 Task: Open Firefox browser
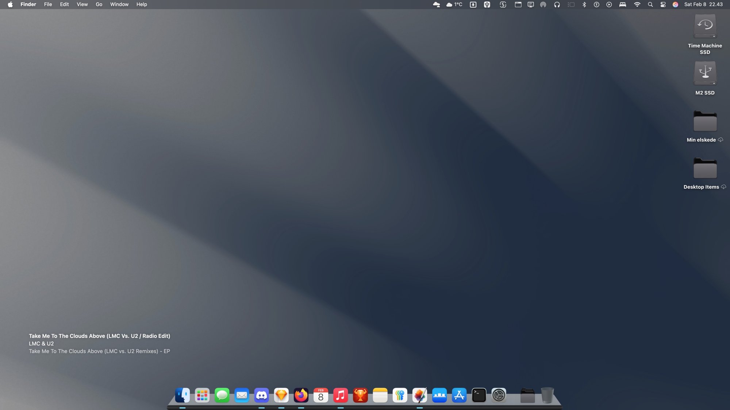(x=301, y=395)
